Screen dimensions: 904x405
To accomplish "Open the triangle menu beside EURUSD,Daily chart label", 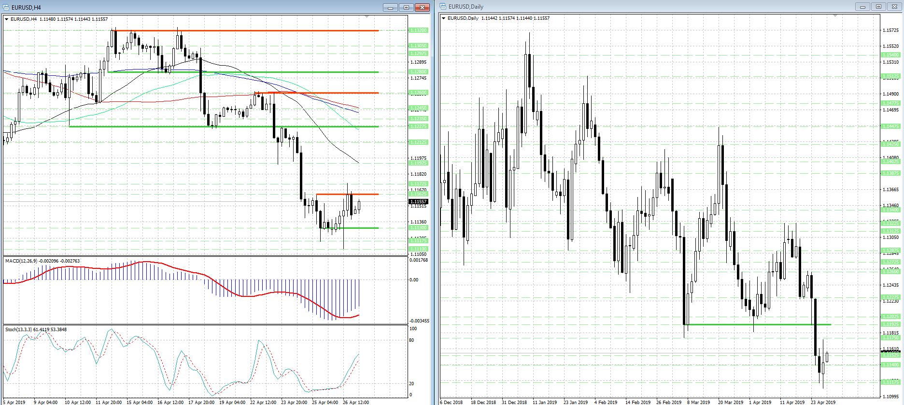I will point(444,18).
